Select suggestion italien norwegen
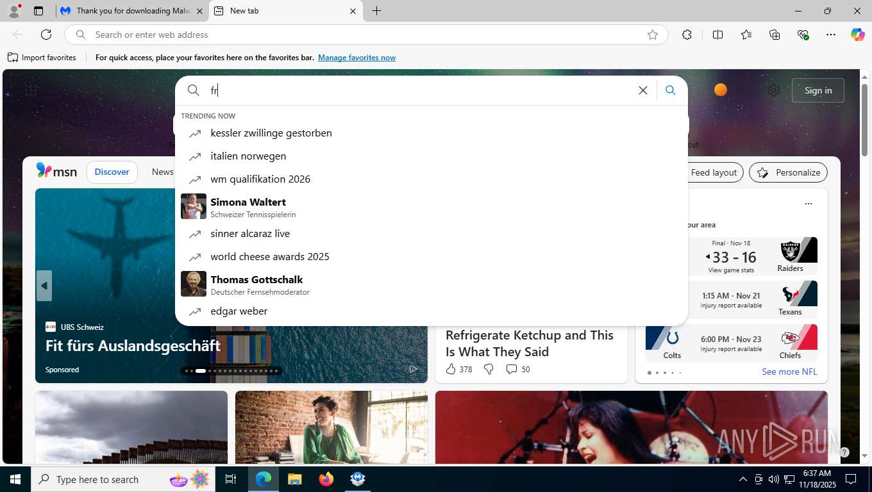This screenshot has width=872, height=492. click(x=431, y=156)
